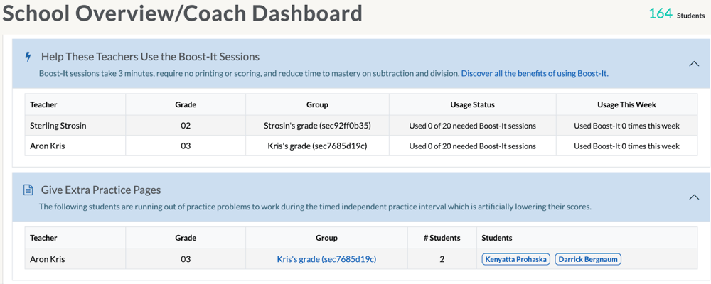Select the Kenyatta Prohaska student tag
Viewport: 711px width, 284px height.
point(515,259)
